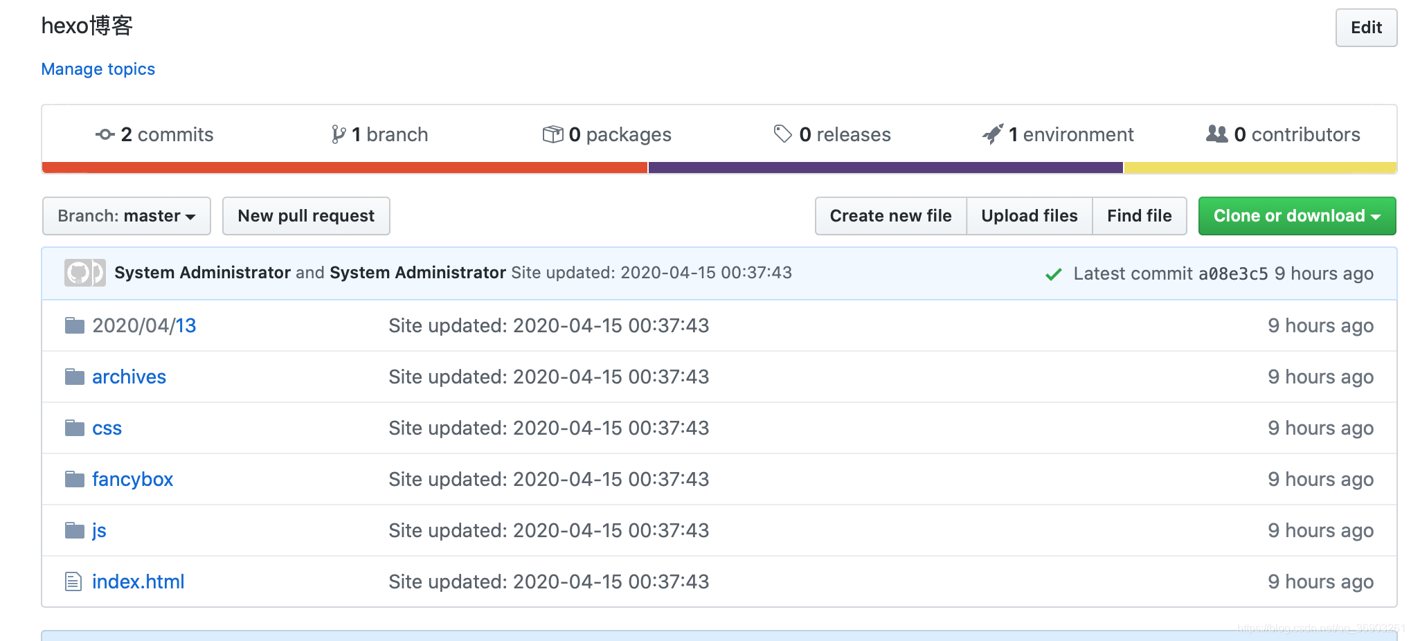Click the branch fork icon
Screen dimensions: 1411x641
(x=339, y=134)
